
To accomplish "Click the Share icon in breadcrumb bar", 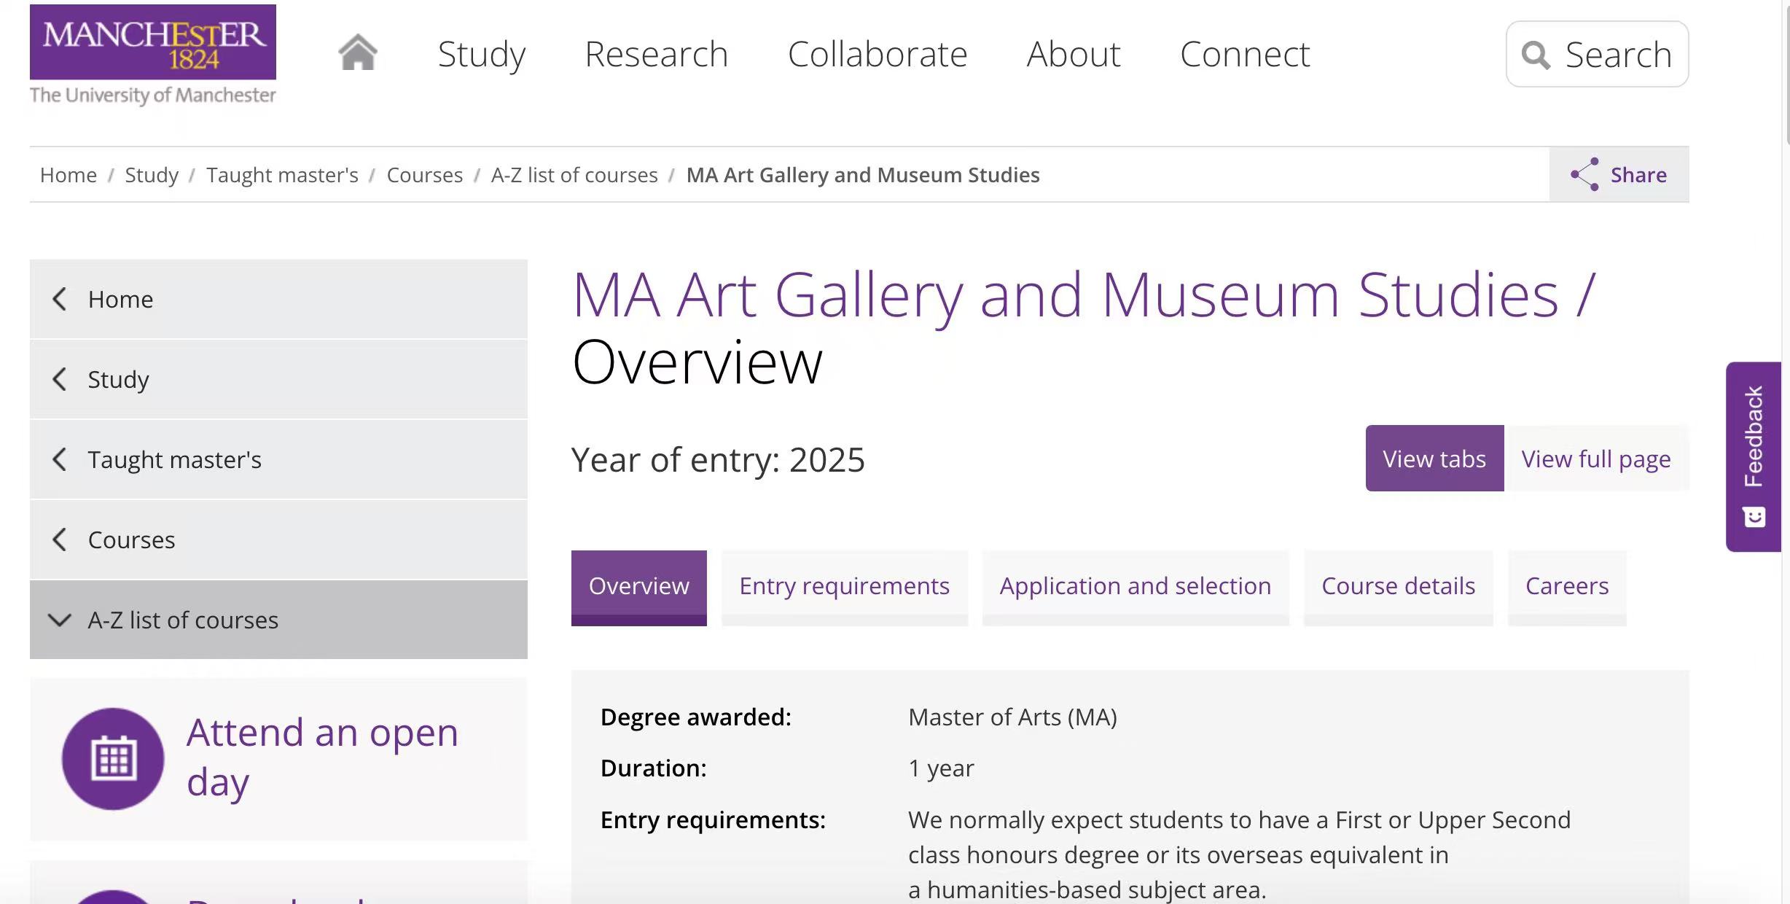I will (1584, 174).
